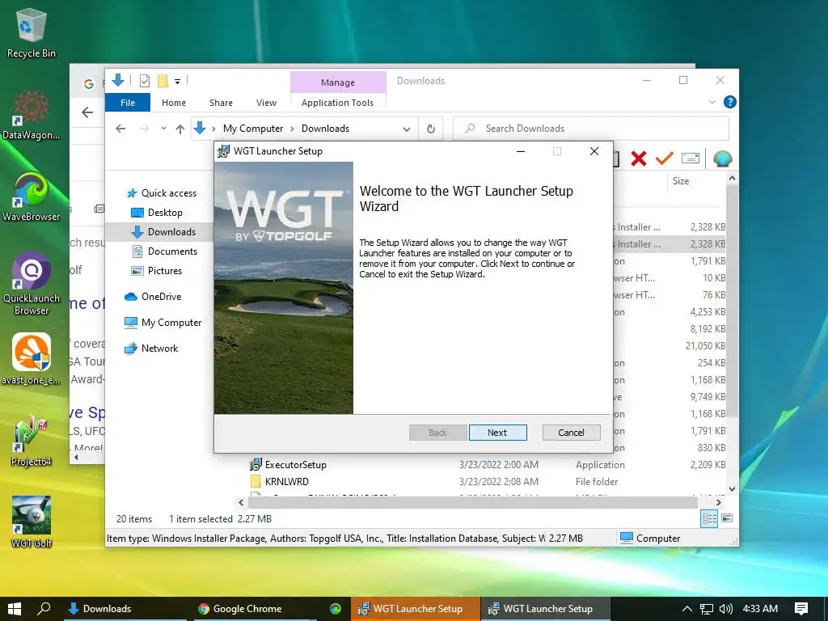Open notification action center

tap(801, 609)
